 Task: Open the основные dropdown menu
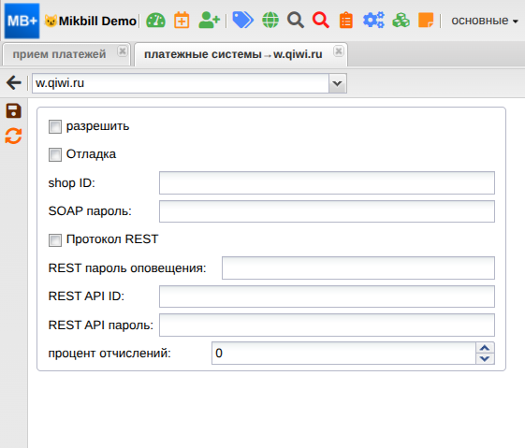tap(484, 21)
